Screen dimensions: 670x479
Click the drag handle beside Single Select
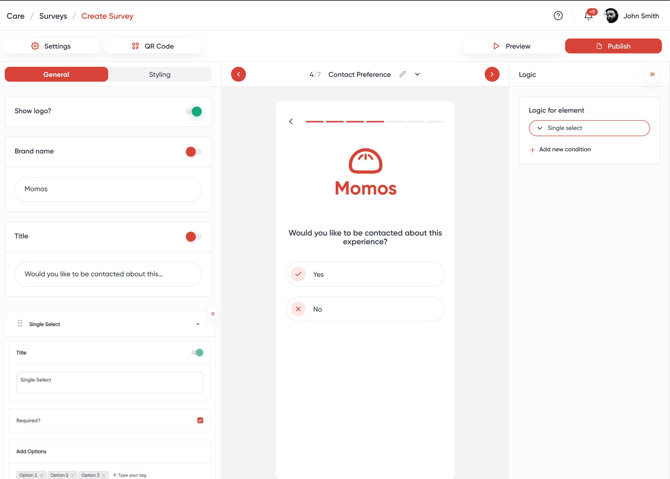(20, 324)
